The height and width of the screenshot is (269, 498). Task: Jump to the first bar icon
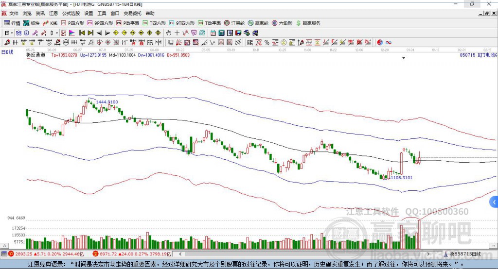[82, 33]
